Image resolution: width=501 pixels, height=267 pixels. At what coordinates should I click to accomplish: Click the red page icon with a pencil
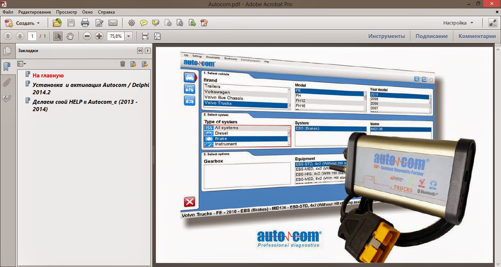204,23
